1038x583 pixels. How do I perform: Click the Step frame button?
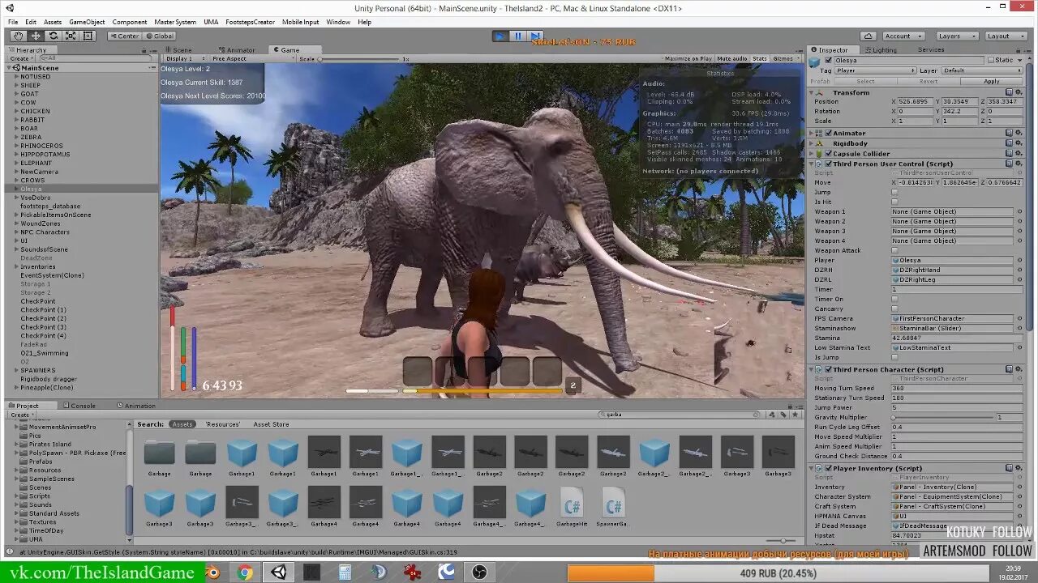point(534,36)
